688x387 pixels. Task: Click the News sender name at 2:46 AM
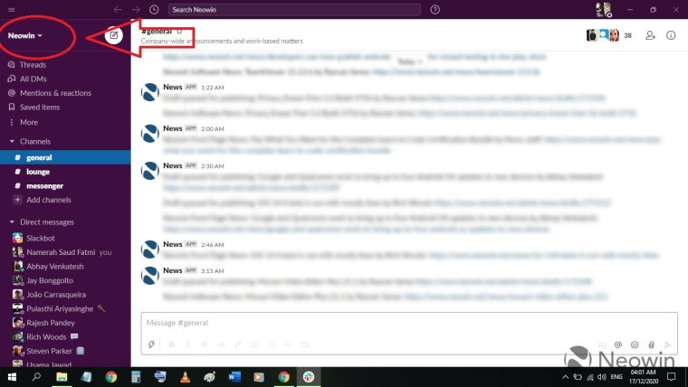click(x=172, y=244)
